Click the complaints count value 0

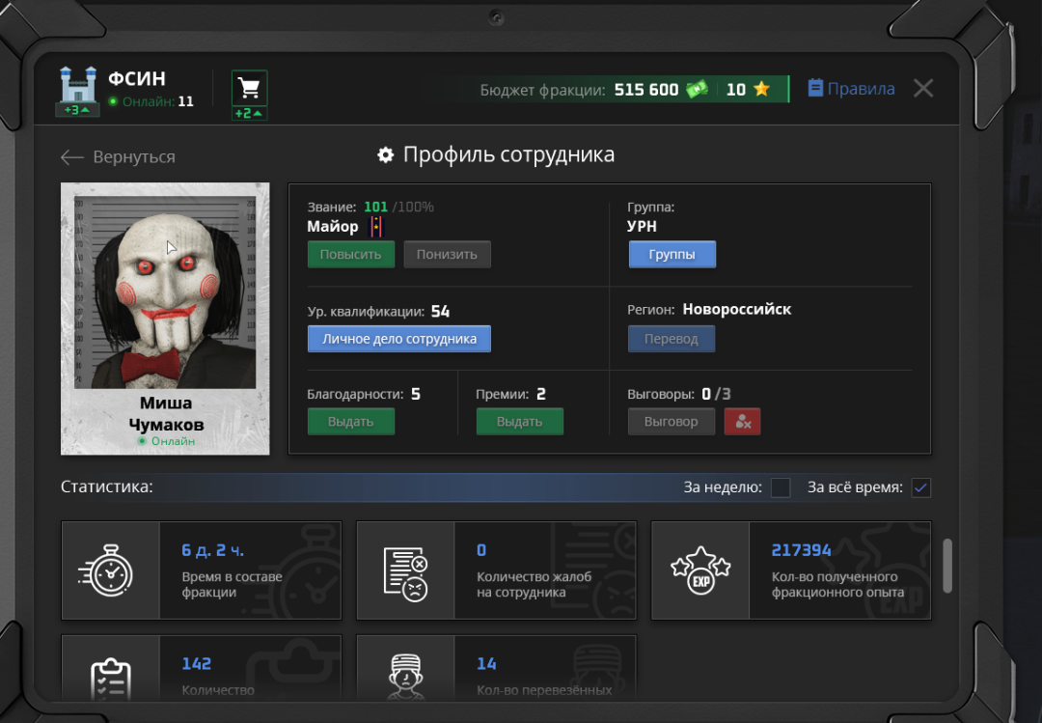tap(481, 550)
